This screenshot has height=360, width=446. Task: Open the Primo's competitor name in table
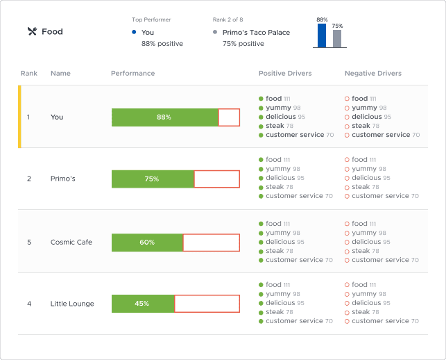coord(63,179)
